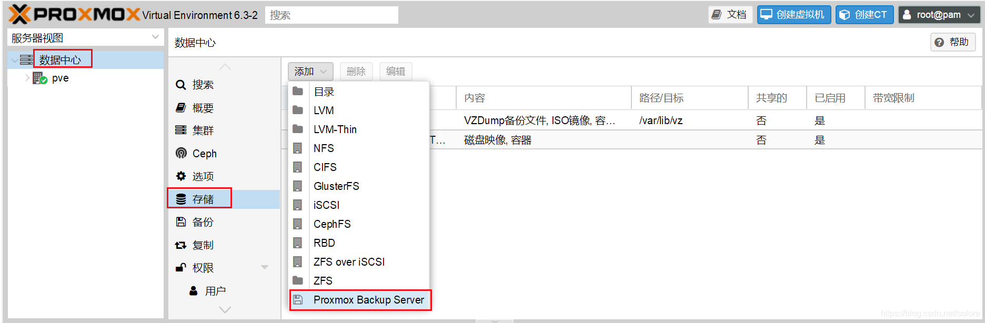Click the datacenter server icon in tree

point(26,60)
